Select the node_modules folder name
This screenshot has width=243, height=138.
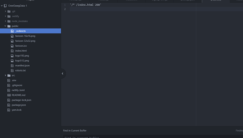20,21
